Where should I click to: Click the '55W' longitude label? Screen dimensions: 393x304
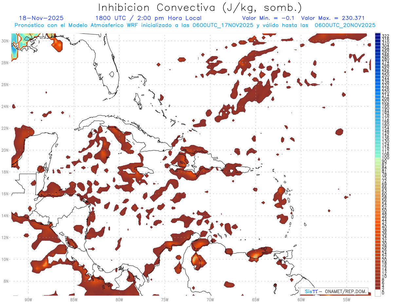(x=346, y=300)
